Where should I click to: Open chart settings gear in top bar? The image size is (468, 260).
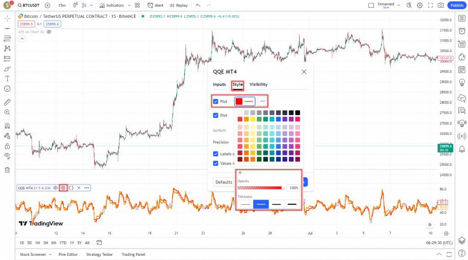tap(420, 5)
